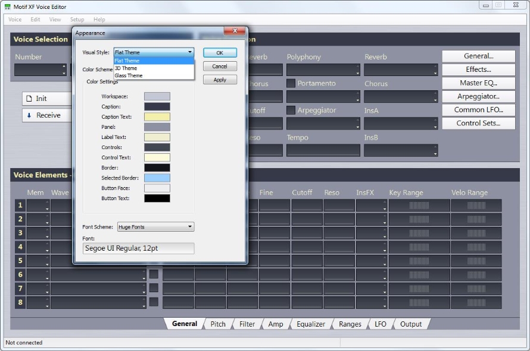Select voice element row 1 number

coord(20,205)
